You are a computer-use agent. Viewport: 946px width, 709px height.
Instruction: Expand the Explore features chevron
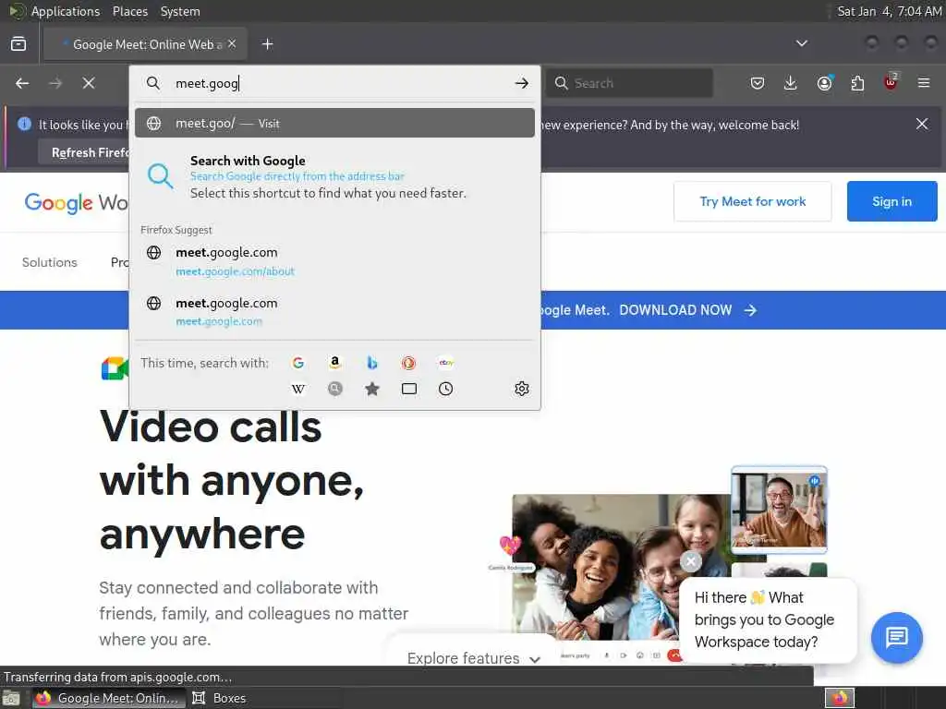coord(535,659)
